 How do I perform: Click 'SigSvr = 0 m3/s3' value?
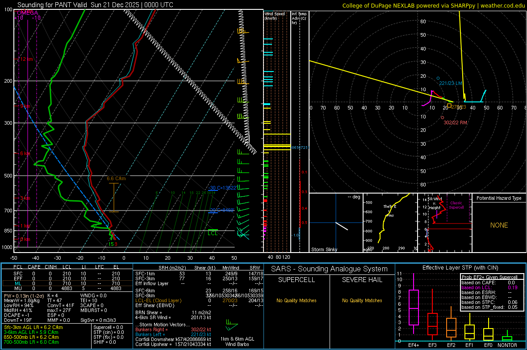98,320
